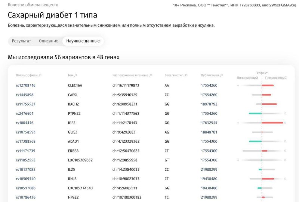Switch to the Результат tab
The width and height of the screenshot is (299, 202).
pos(21,41)
